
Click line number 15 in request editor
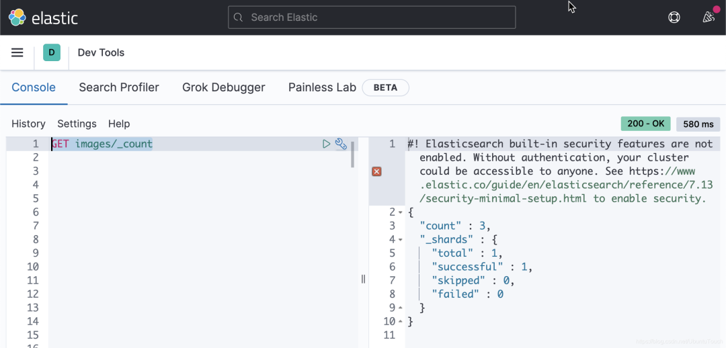click(x=33, y=335)
